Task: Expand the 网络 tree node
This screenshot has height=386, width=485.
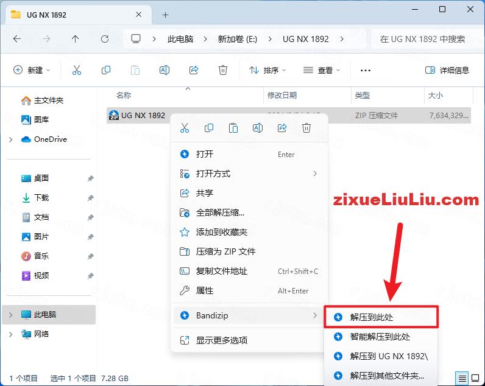Action: (11, 334)
